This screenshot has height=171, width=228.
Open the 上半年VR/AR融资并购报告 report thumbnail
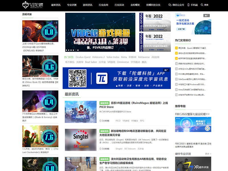155,42
